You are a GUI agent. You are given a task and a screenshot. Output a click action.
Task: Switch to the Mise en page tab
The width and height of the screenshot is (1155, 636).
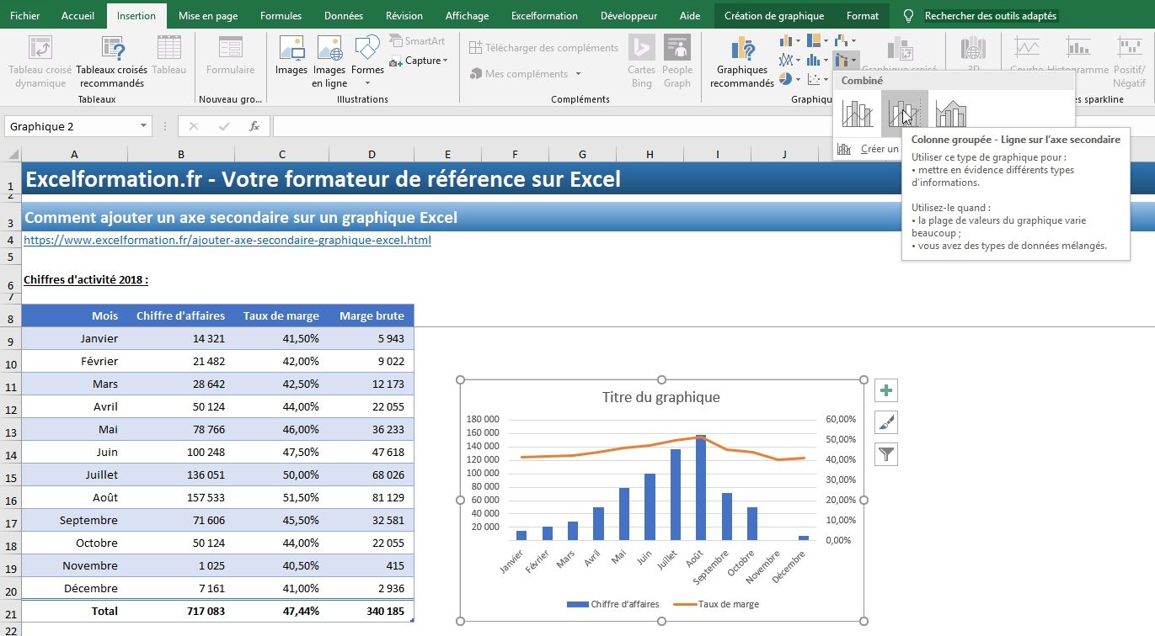click(208, 15)
